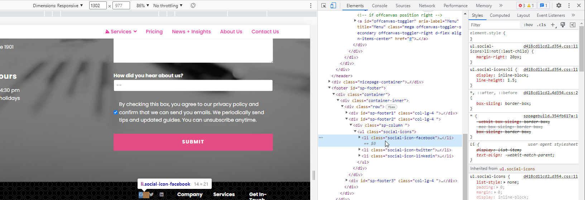This screenshot has width=585, height=200.
Task: Open DevTools settings gear
Action: 558,5
